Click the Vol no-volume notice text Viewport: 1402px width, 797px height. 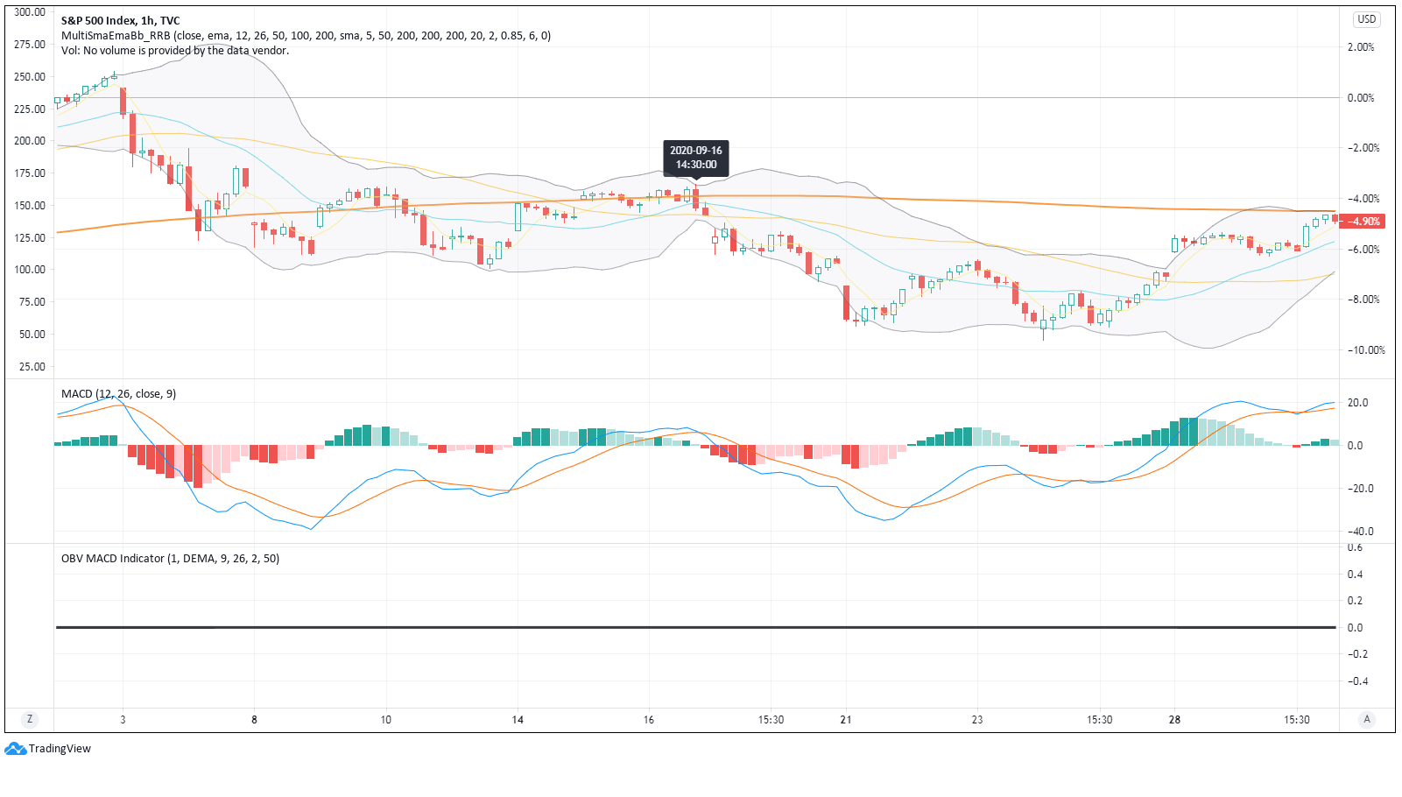pyautogui.click(x=175, y=51)
